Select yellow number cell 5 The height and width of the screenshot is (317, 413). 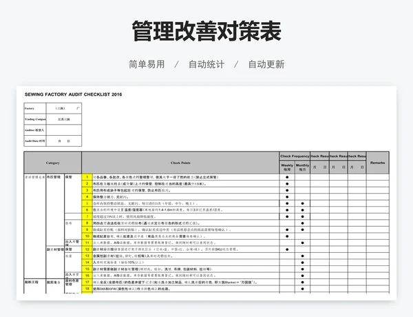pos(87,203)
